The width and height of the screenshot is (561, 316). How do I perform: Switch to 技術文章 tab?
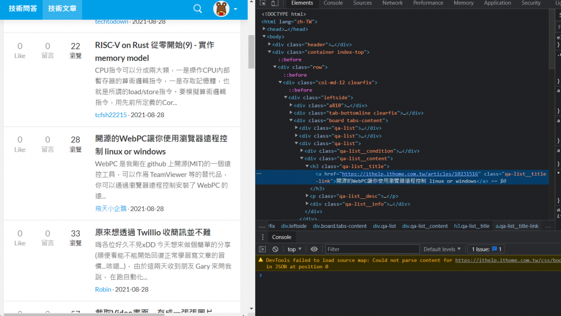pyautogui.click(x=62, y=9)
